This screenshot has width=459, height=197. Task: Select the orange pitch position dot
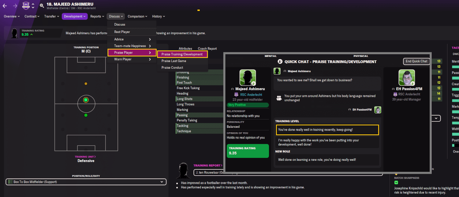86,84
